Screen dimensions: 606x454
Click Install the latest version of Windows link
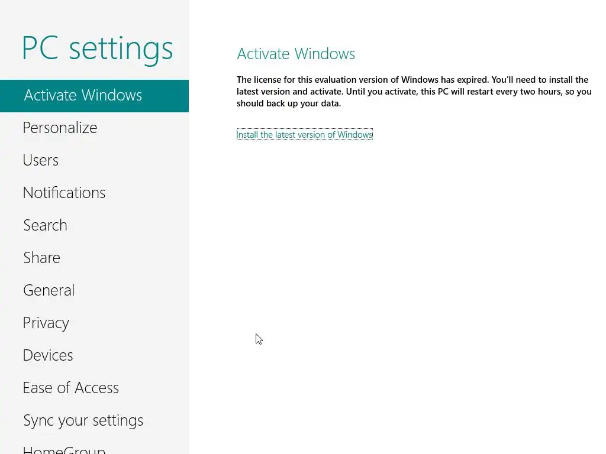click(x=305, y=134)
